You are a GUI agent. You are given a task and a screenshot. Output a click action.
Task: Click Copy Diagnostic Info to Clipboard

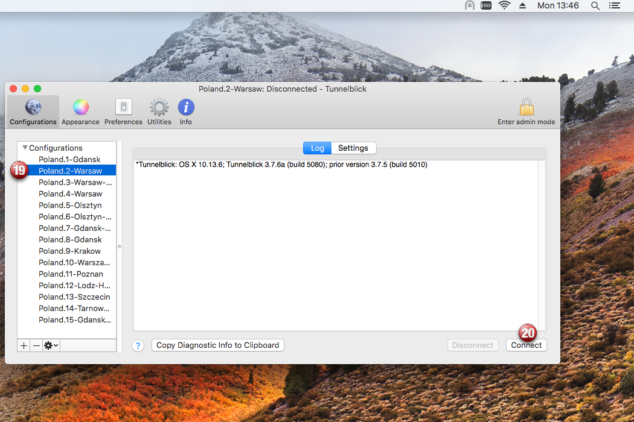[218, 345]
